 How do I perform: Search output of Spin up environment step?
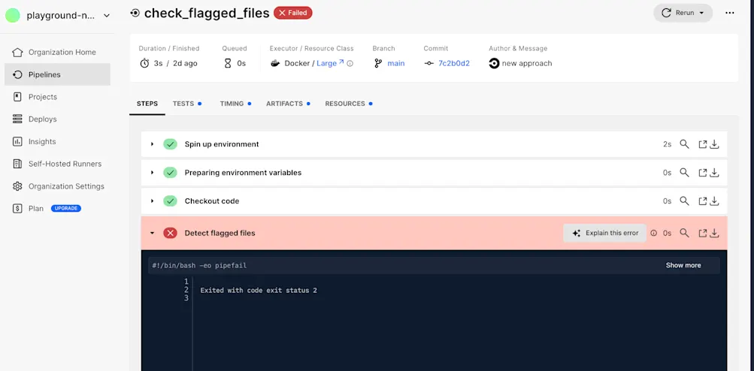[x=684, y=144]
